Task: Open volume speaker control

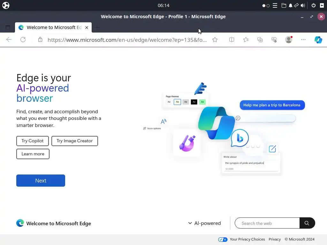Action: click(x=303, y=5)
